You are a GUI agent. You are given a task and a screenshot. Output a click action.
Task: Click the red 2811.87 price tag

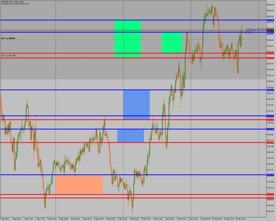pos(270,58)
